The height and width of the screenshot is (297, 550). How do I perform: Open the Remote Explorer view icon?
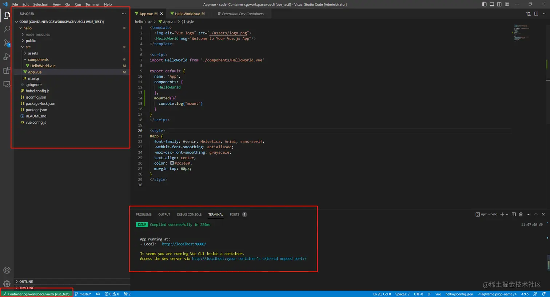tap(7, 84)
